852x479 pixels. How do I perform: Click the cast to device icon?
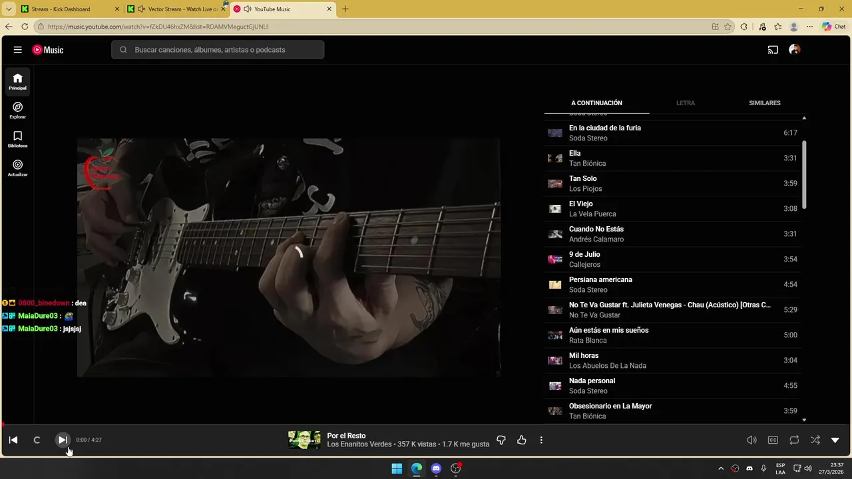tap(773, 50)
